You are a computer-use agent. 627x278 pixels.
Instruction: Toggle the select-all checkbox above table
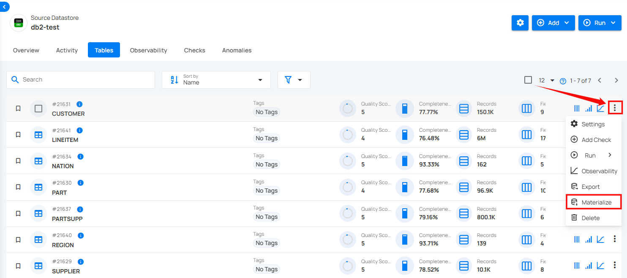click(x=528, y=80)
